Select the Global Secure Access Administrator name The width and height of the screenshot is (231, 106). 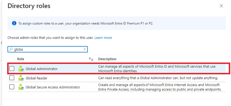53,87
